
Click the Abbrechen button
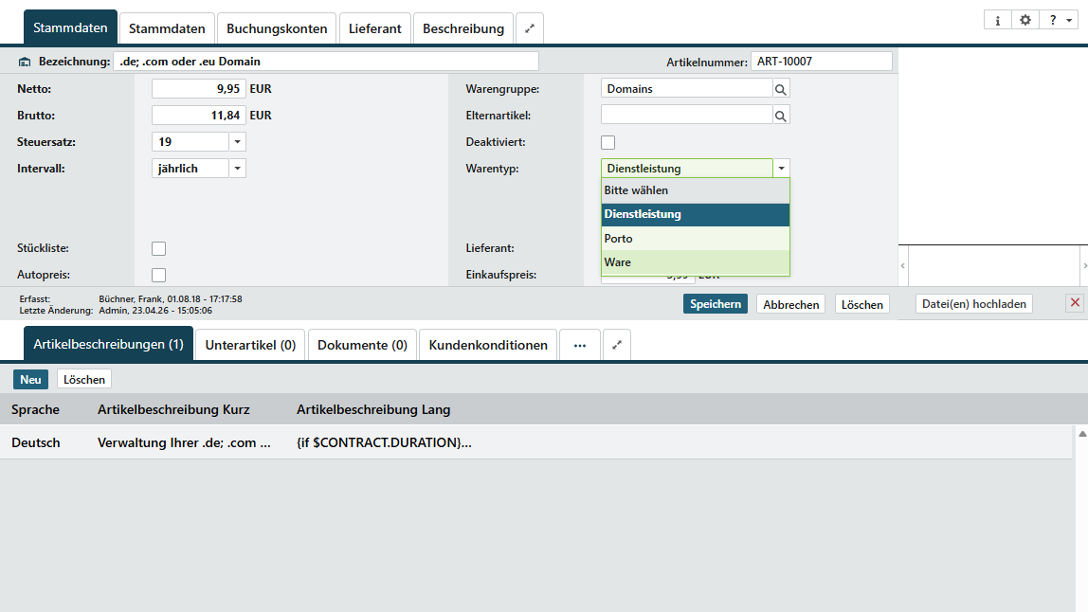pyautogui.click(x=791, y=304)
